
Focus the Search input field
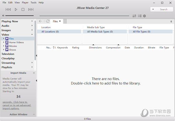164,9
